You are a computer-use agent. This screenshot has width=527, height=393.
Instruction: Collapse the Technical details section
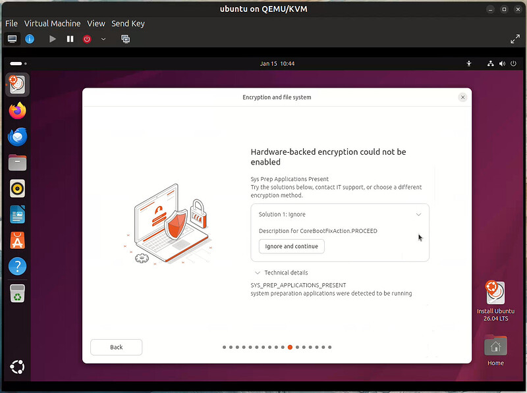pyautogui.click(x=282, y=272)
